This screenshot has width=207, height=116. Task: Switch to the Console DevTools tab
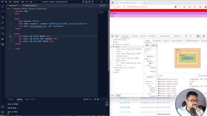click(x=134, y=36)
